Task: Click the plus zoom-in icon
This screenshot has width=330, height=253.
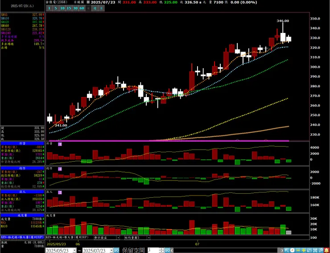Action: [304, 250]
